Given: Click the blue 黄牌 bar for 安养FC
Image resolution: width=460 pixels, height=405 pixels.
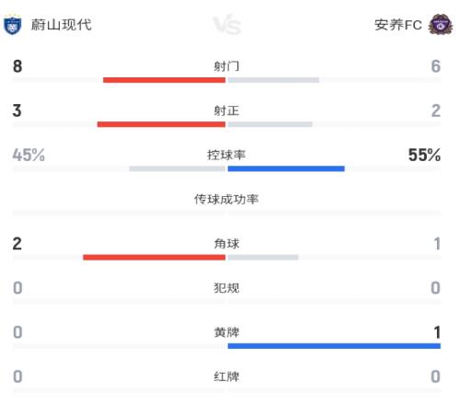Looking at the screenshot, I should [x=334, y=346].
